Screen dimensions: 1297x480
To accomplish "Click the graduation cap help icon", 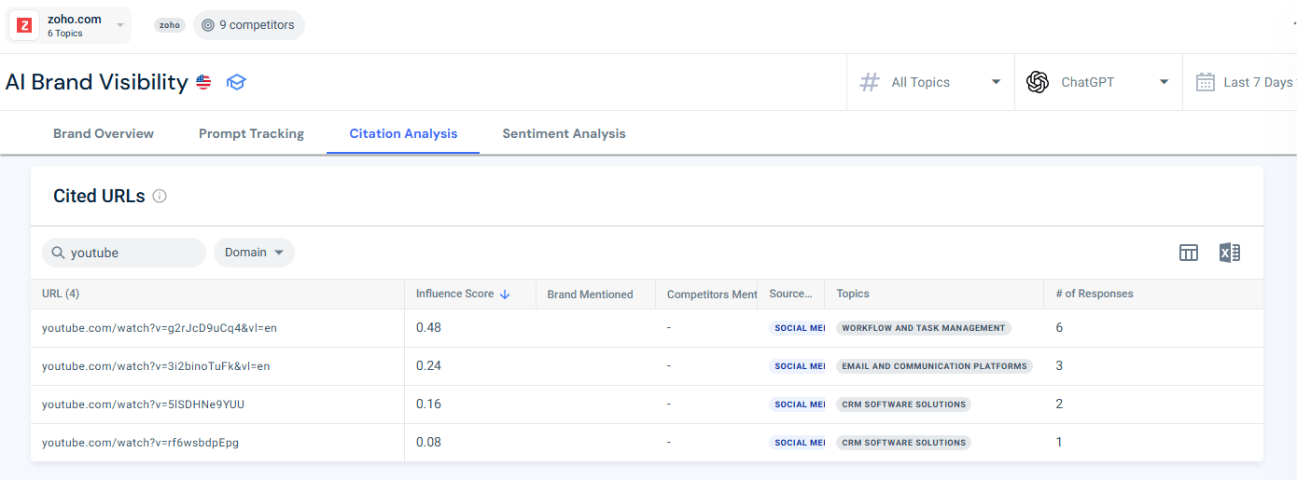I will pos(236,82).
